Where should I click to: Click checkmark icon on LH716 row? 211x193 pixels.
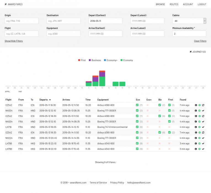pyautogui.click(x=203, y=127)
